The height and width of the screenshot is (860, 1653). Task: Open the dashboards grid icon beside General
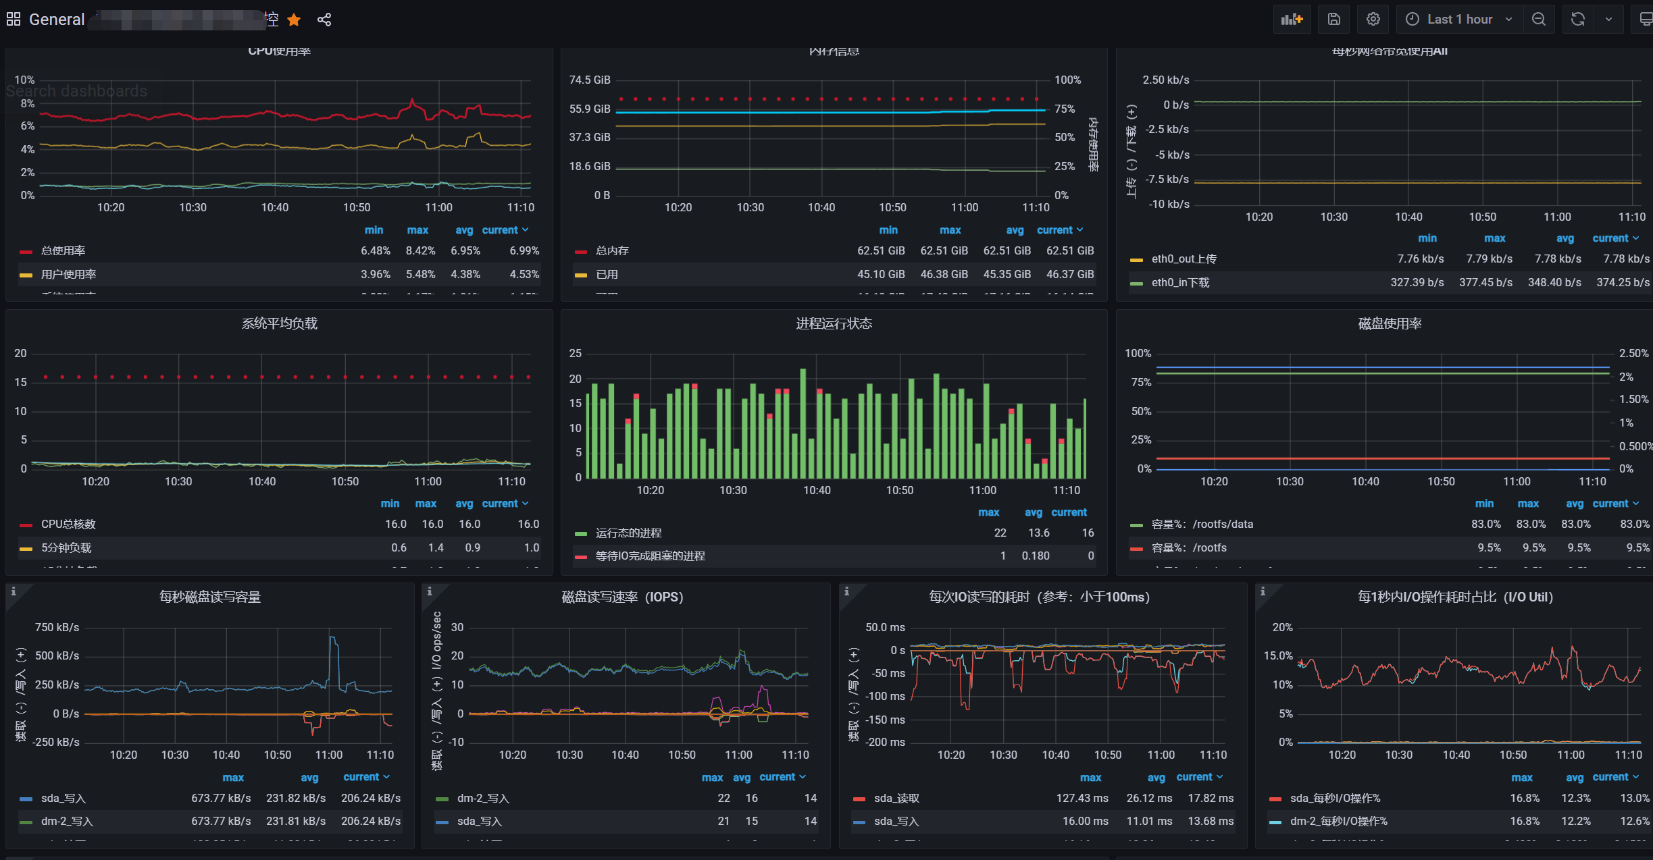[x=14, y=19]
